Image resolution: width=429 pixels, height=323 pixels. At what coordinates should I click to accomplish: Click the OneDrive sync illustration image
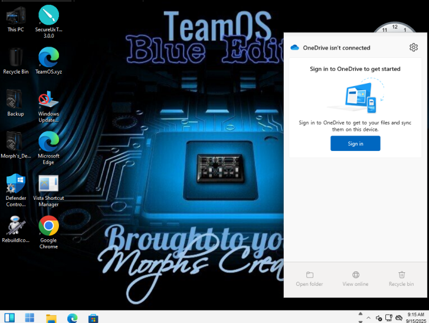[x=356, y=95]
